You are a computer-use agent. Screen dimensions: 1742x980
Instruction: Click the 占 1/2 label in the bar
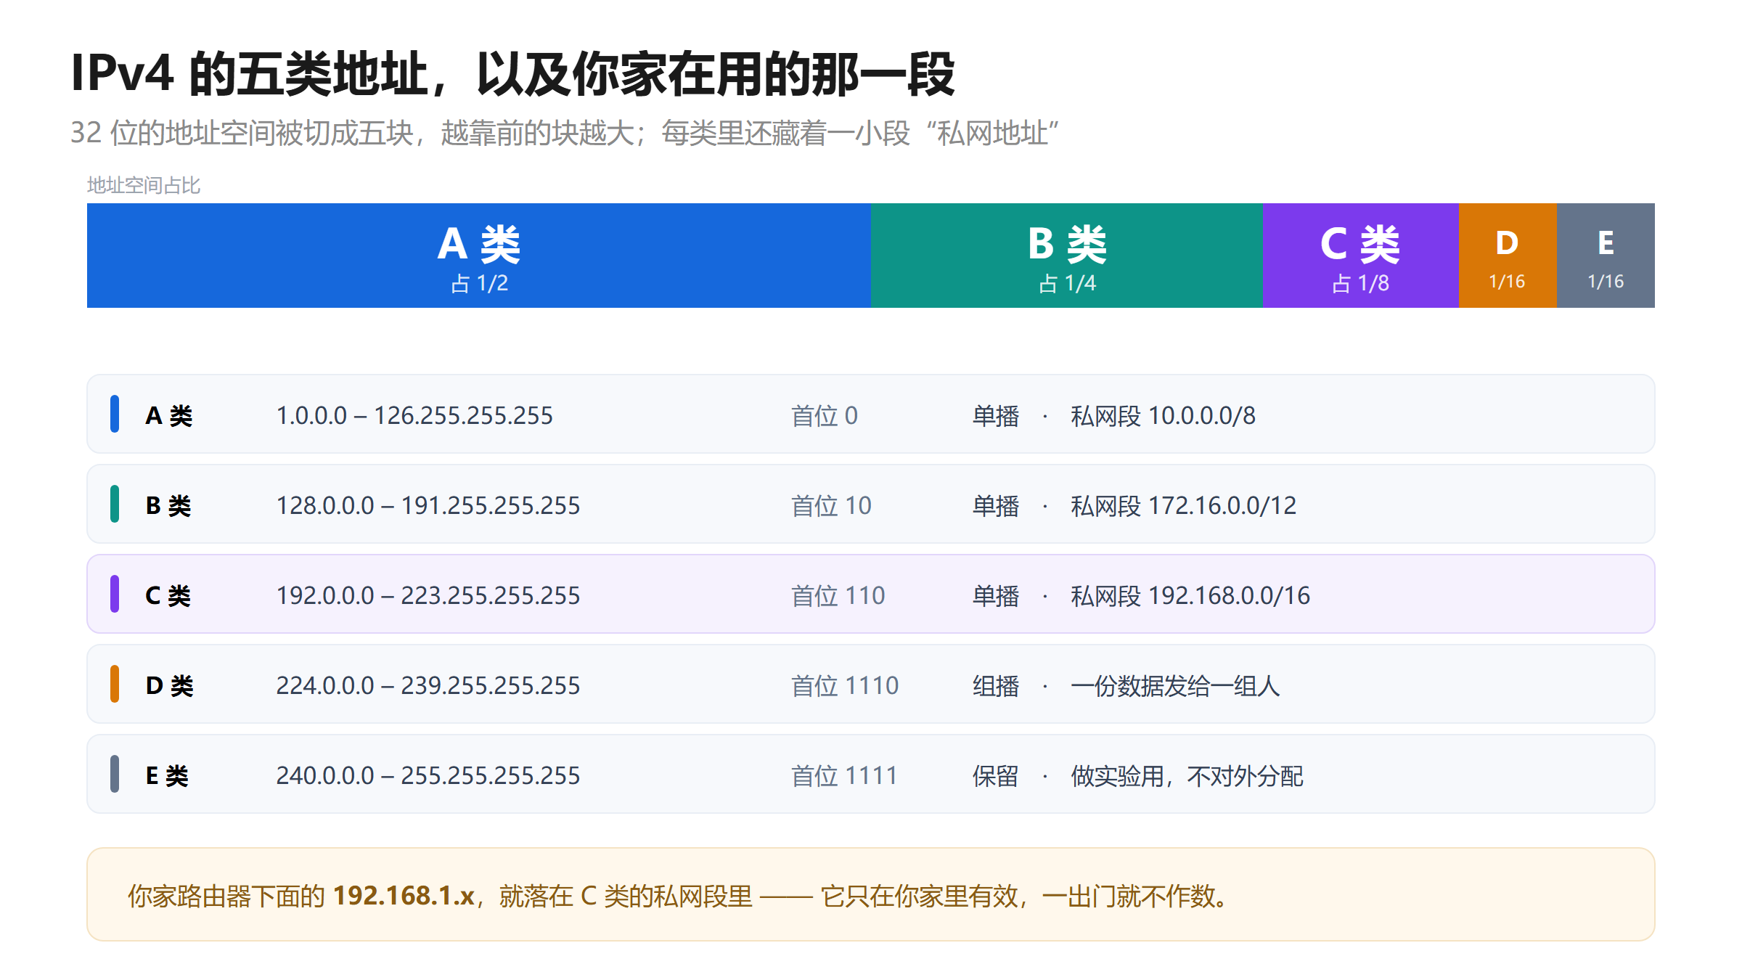tap(479, 283)
